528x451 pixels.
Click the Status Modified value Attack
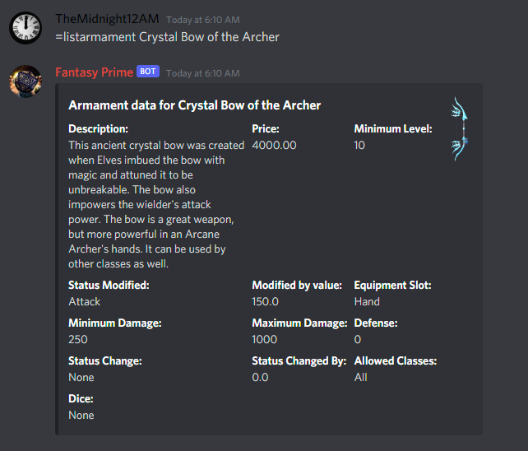click(x=84, y=302)
